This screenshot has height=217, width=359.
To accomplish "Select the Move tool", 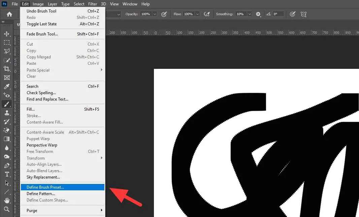I will (7, 33).
